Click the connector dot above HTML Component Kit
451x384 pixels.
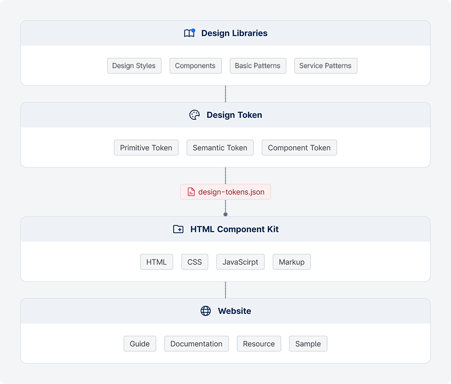point(225,214)
